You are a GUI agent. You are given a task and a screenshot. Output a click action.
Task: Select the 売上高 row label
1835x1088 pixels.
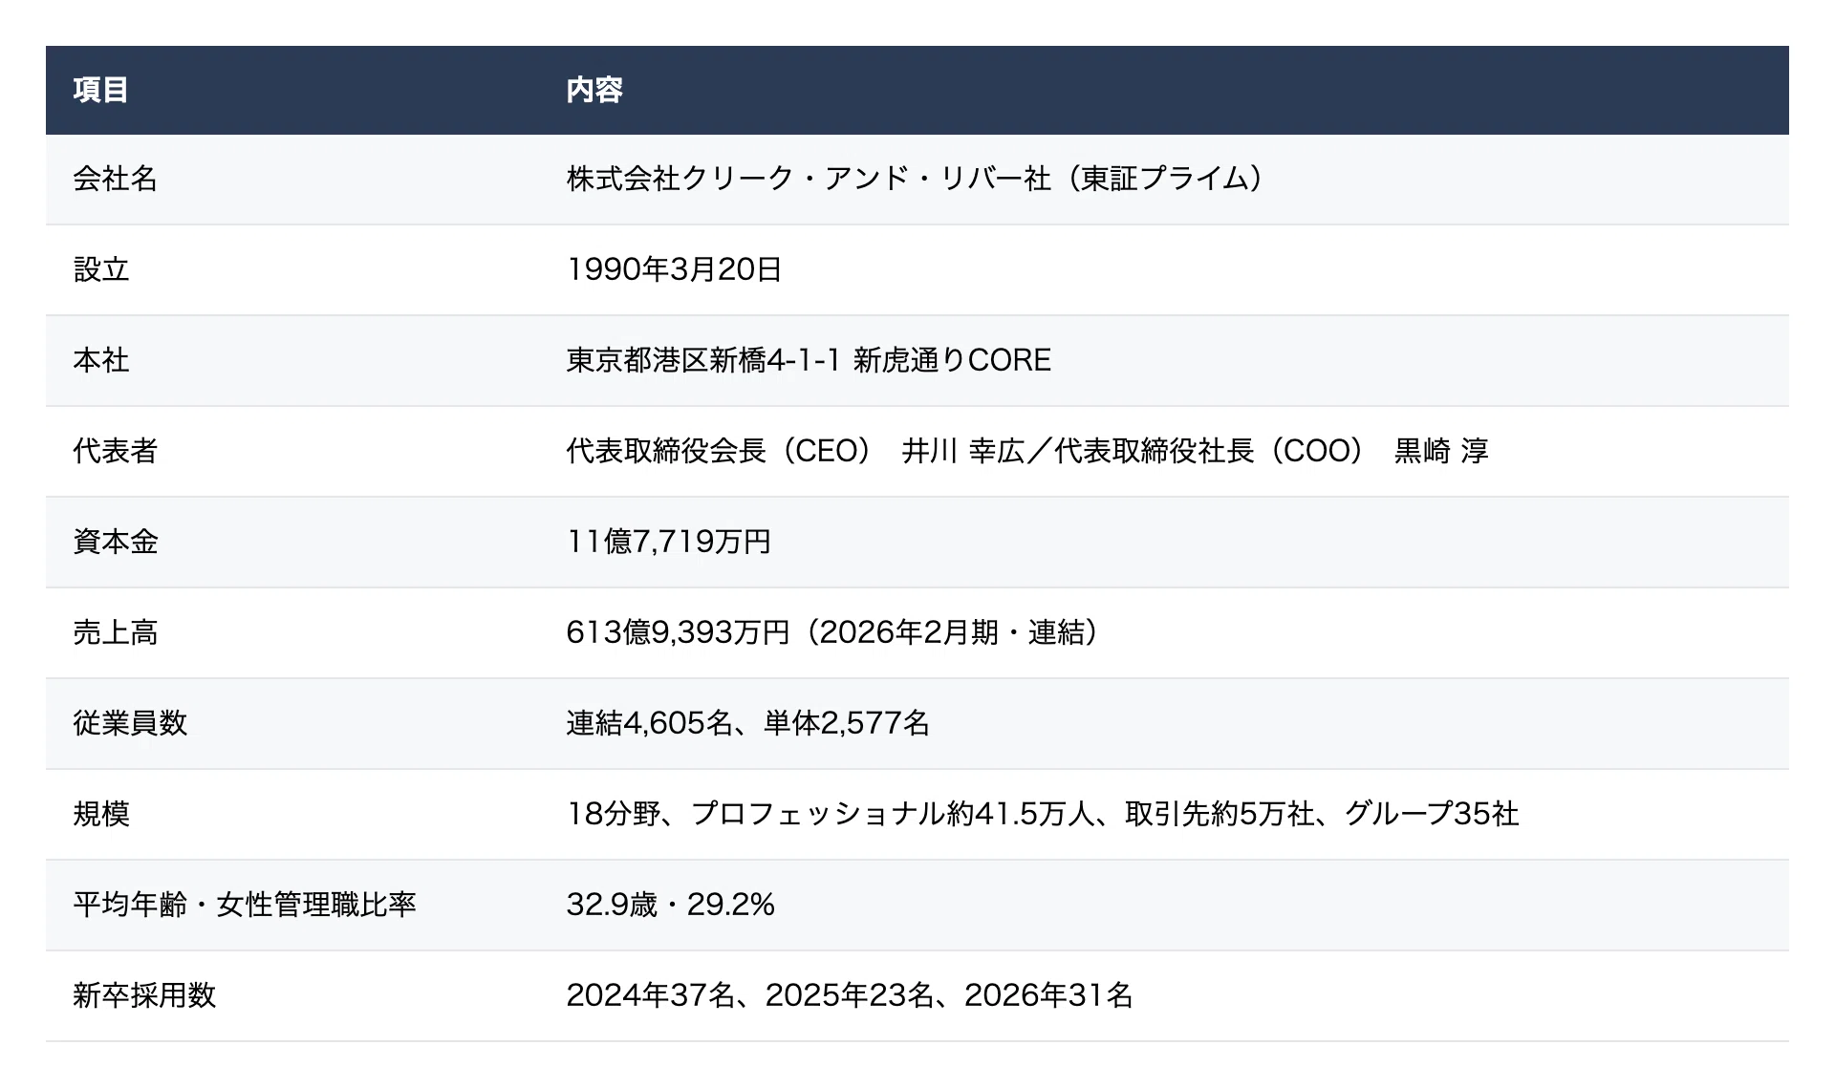116,632
